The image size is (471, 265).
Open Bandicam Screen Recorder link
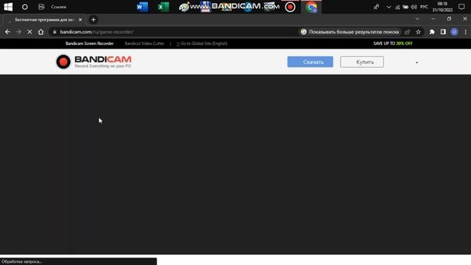tap(90, 43)
